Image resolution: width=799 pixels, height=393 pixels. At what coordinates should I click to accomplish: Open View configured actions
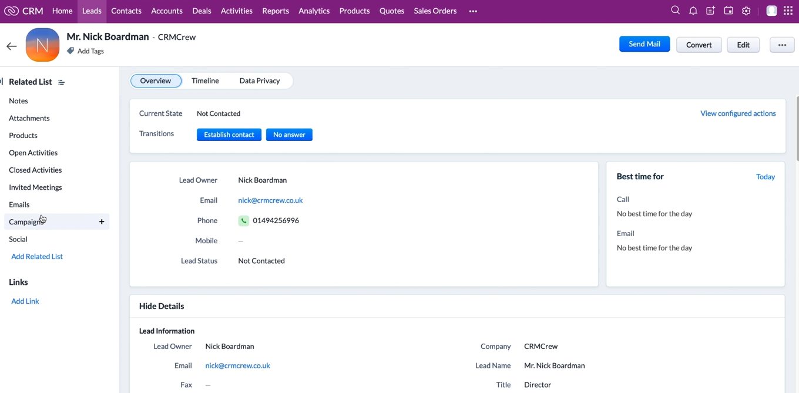(738, 113)
